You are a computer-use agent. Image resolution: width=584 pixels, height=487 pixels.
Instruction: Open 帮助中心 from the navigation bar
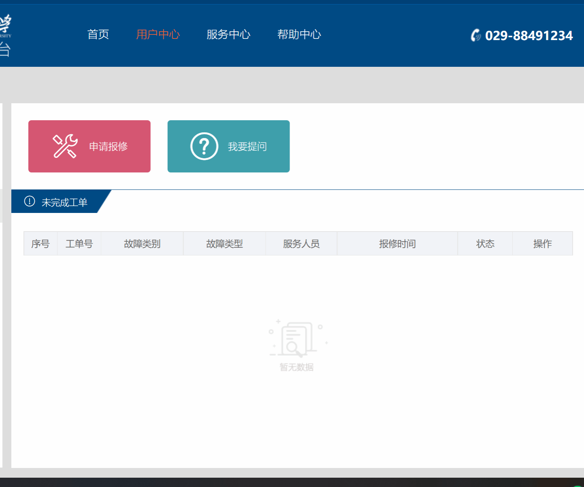click(299, 34)
